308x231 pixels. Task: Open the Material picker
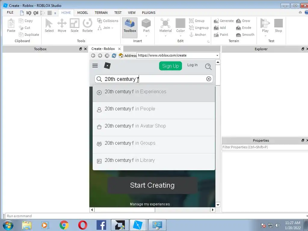(x=165, y=25)
